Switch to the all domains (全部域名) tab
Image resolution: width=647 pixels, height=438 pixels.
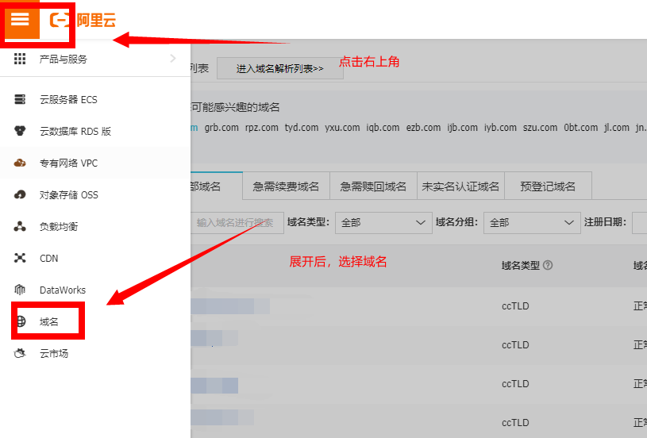(216, 186)
